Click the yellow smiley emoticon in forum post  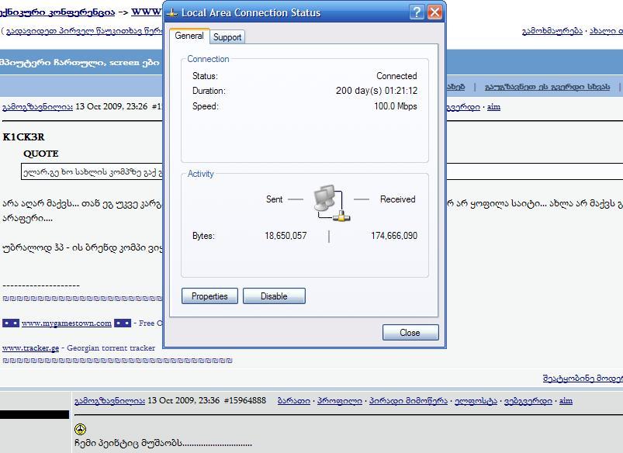point(80,429)
